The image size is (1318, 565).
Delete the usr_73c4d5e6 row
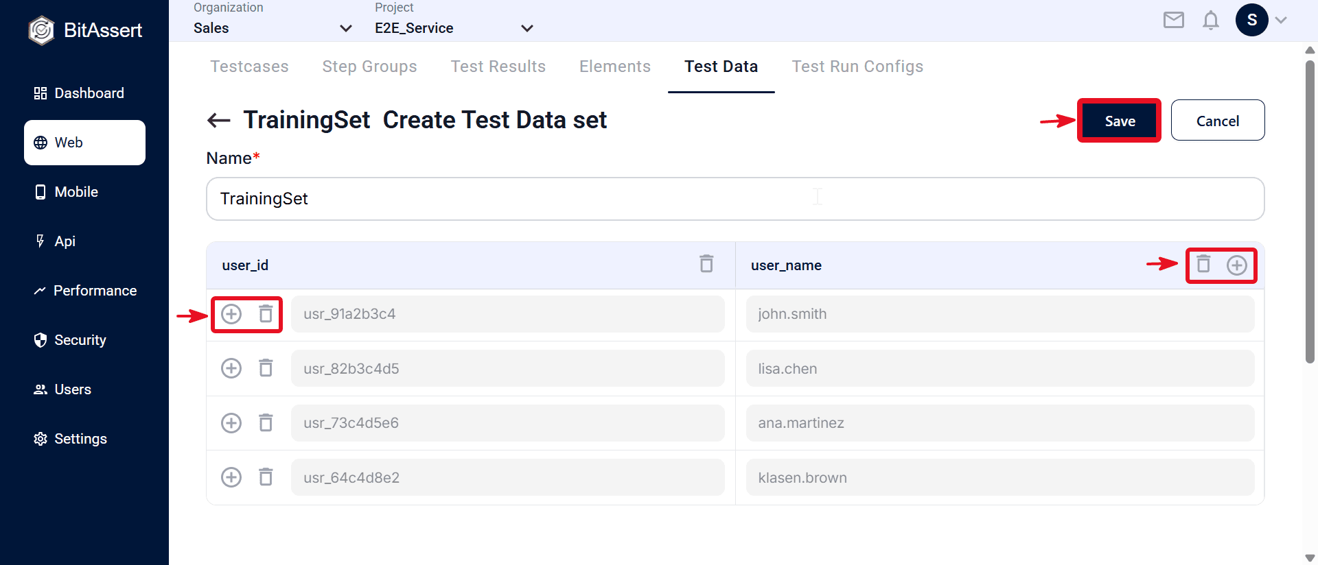tap(266, 423)
